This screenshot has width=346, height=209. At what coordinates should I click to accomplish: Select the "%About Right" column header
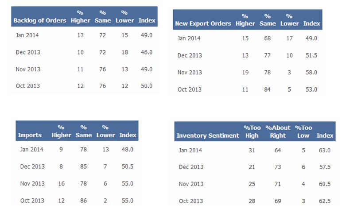pyautogui.click(x=278, y=132)
